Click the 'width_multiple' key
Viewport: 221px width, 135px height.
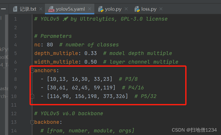[56, 62]
